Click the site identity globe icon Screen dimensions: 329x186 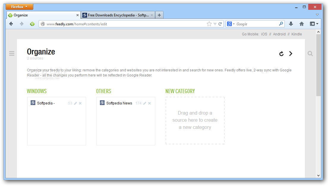pyautogui.click(x=43, y=24)
